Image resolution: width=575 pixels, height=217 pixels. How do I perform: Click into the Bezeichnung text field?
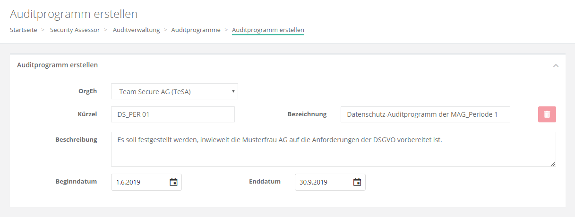tap(425, 114)
